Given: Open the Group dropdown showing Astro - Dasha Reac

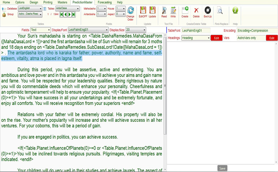Looking at the screenshot, I should (30, 14).
